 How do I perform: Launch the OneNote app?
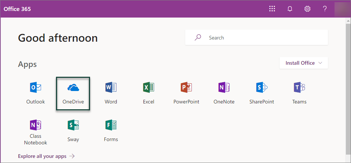click(224, 93)
